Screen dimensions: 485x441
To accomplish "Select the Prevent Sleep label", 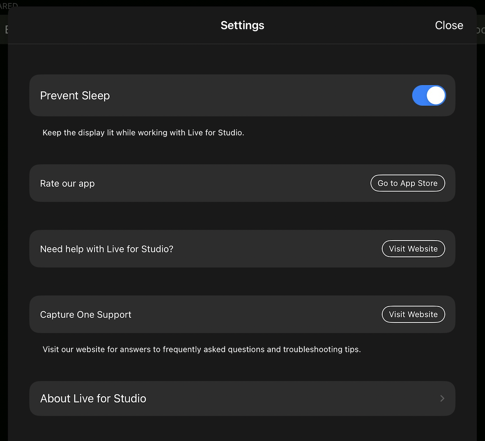I will pyautogui.click(x=75, y=96).
